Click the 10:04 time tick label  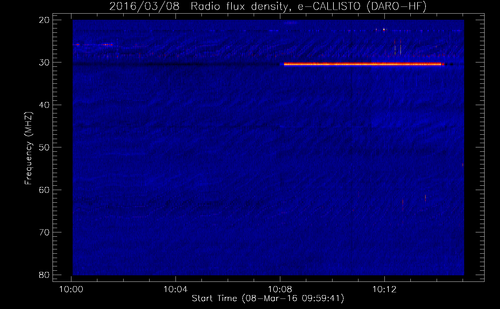click(x=176, y=290)
